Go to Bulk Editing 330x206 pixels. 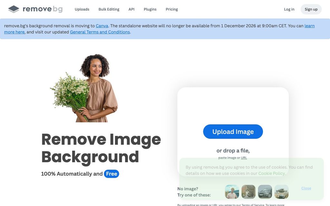click(x=109, y=9)
